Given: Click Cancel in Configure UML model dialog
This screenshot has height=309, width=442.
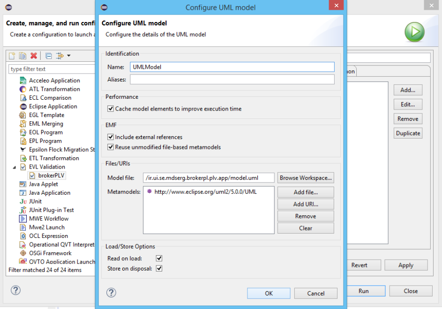Looking at the screenshot, I should tap(316, 293).
